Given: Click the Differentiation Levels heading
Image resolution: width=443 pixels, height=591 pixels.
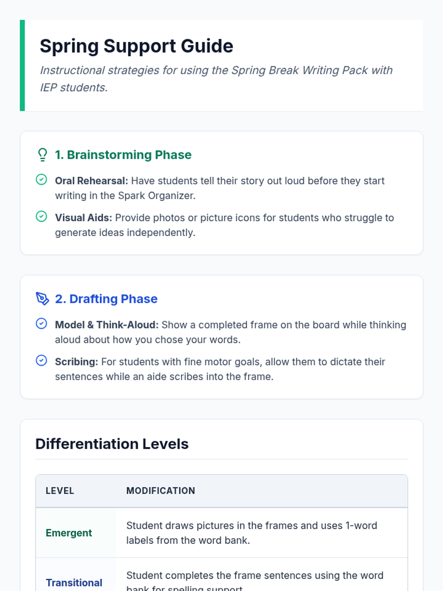Looking at the screenshot, I should click(112, 444).
